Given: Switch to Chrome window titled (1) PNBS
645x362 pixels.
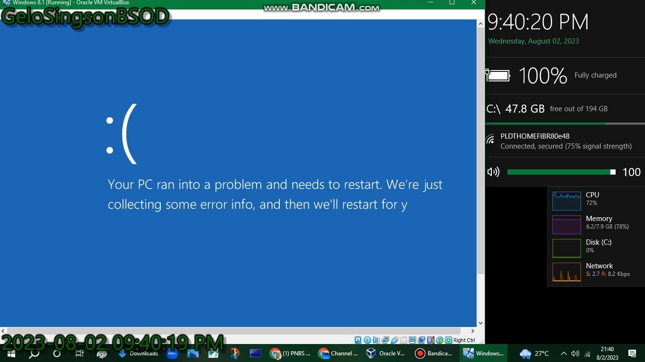Looking at the screenshot, I should (290, 353).
